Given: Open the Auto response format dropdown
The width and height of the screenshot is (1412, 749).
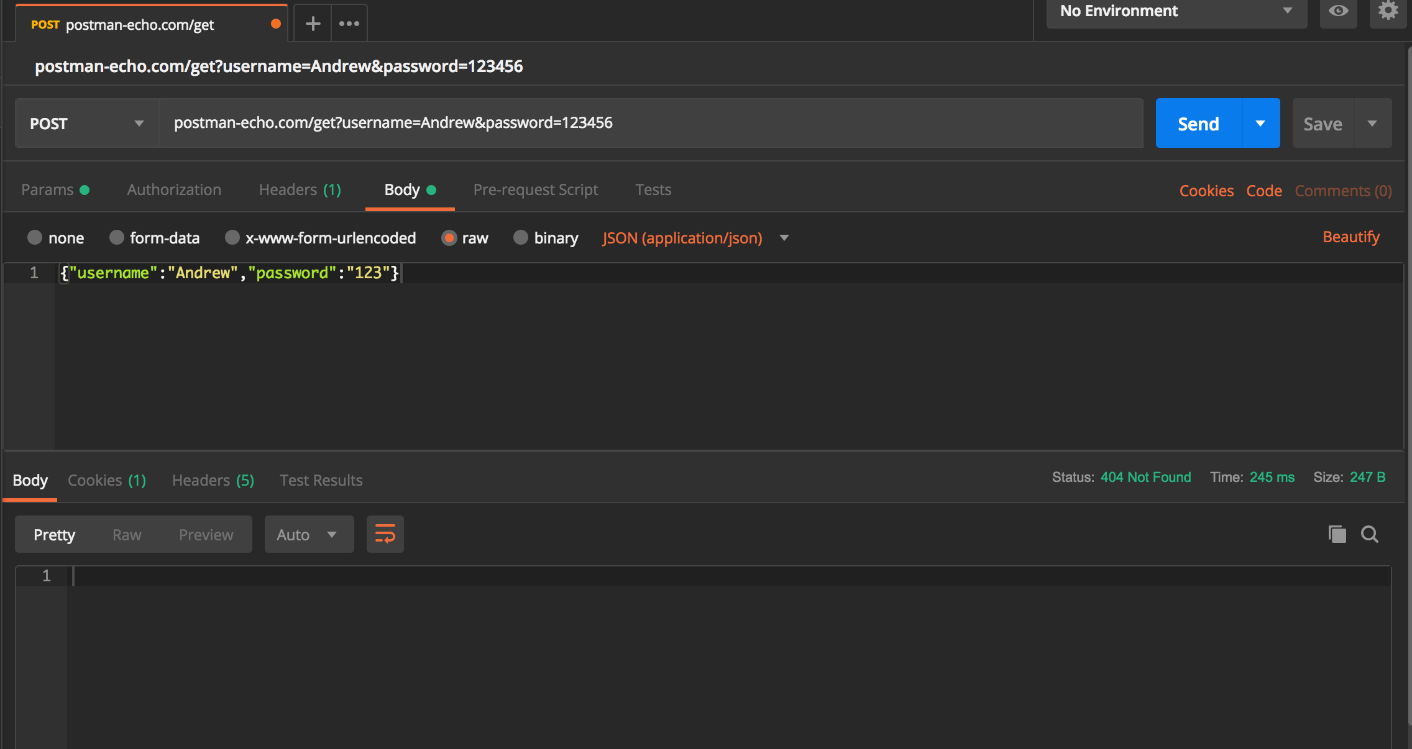Looking at the screenshot, I should [x=309, y=534].
